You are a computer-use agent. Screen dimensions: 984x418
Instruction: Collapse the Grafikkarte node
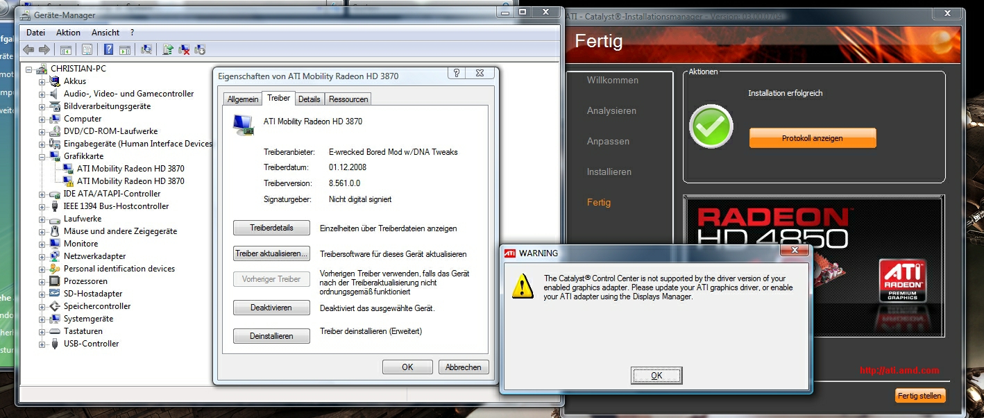(x=42, y=156)
